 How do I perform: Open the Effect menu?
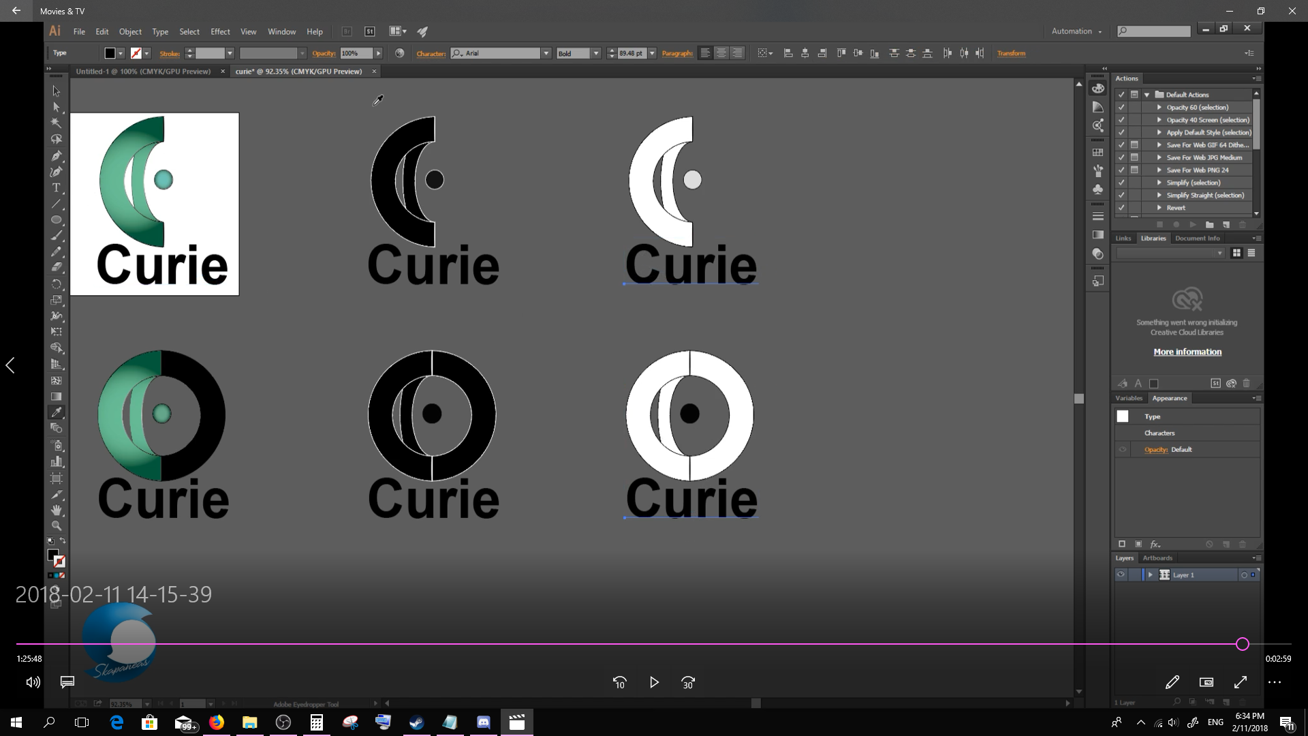pyautogui.click(x=220, y=31)
